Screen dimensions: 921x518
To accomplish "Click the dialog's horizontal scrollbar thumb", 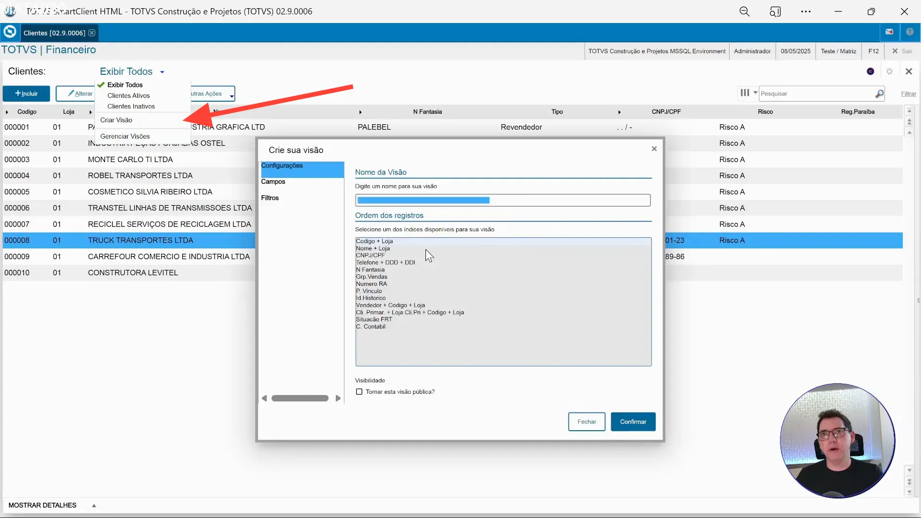I will point(300,399).
